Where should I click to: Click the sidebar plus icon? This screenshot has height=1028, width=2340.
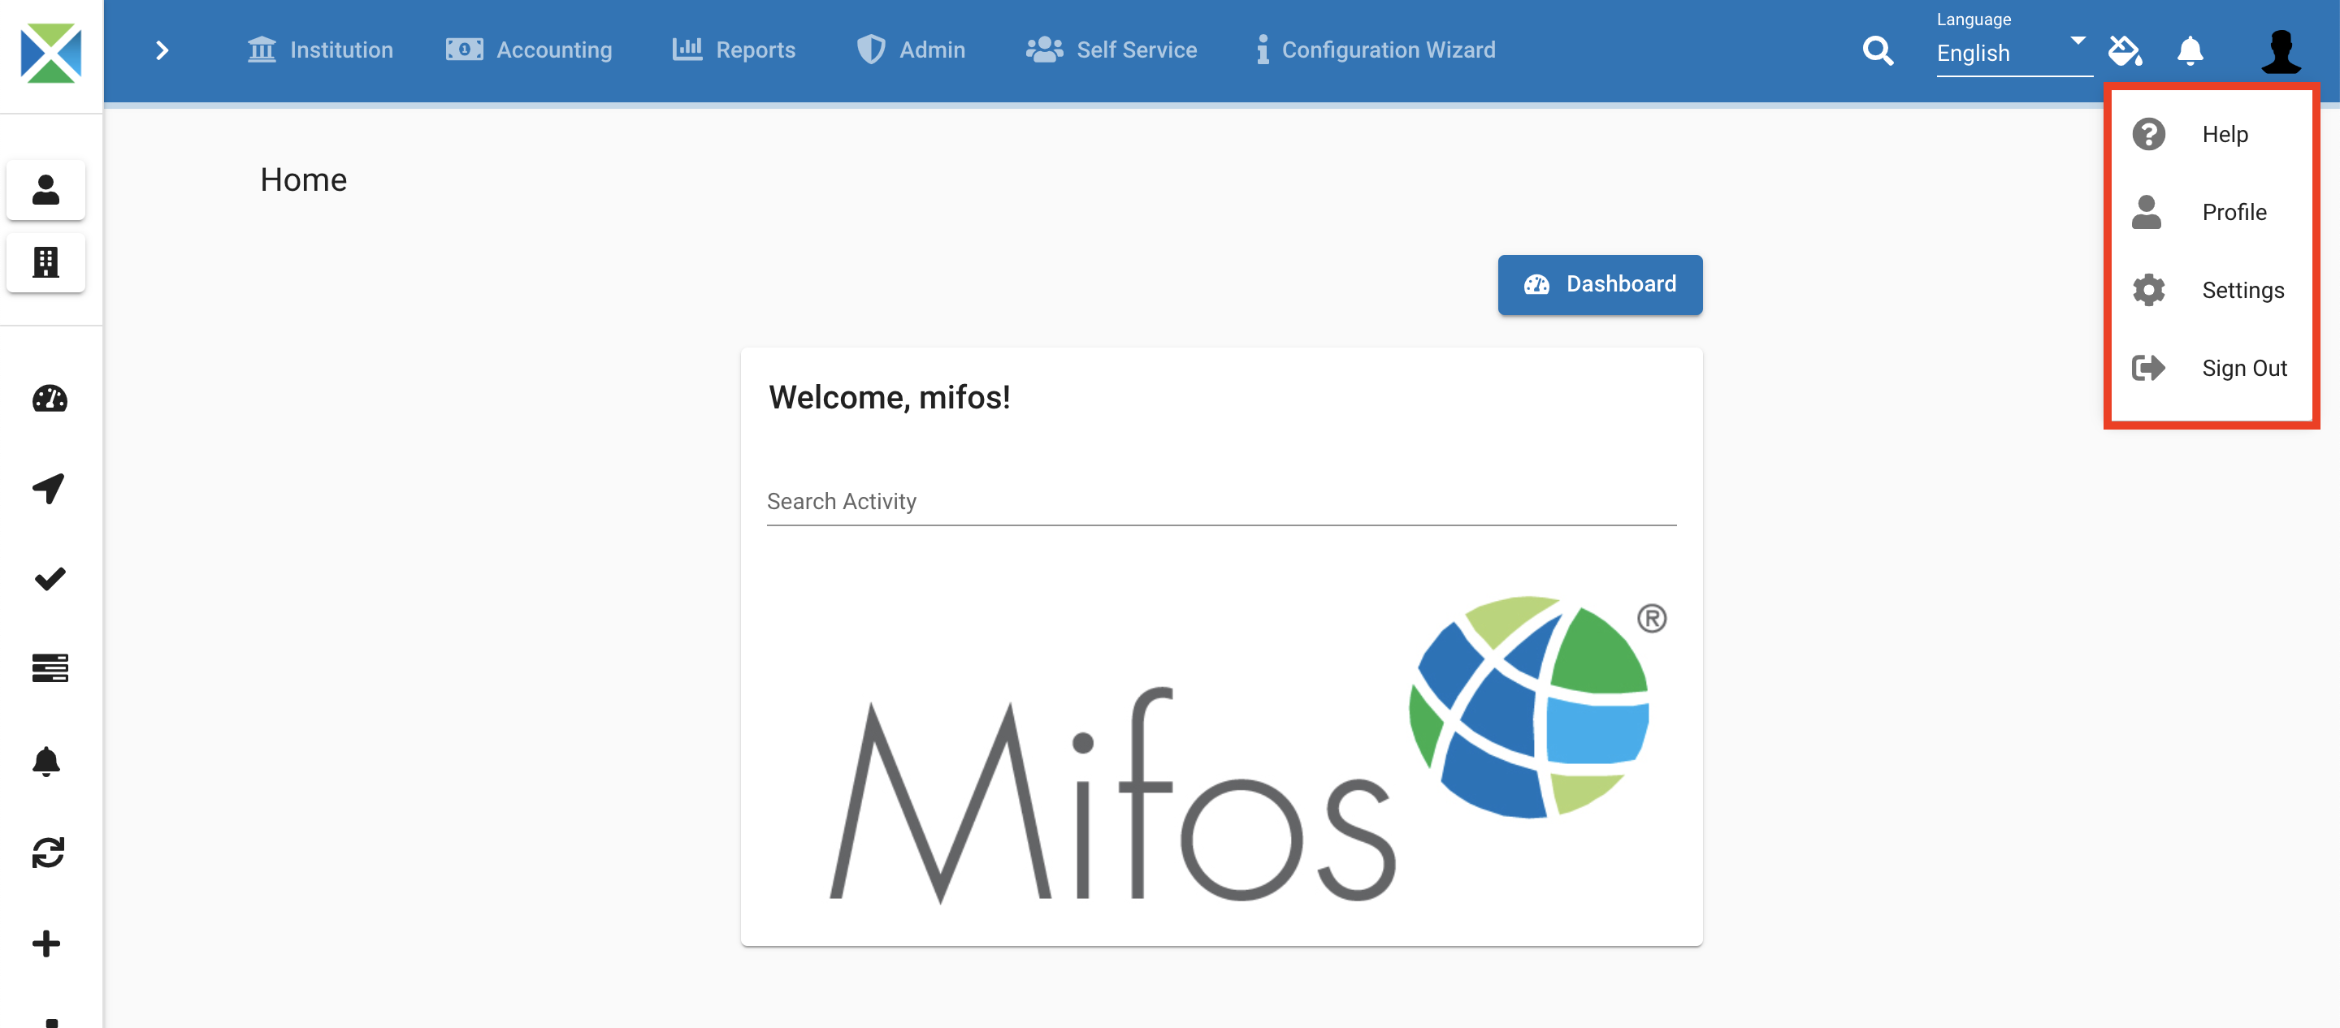(x=45, y=944)
